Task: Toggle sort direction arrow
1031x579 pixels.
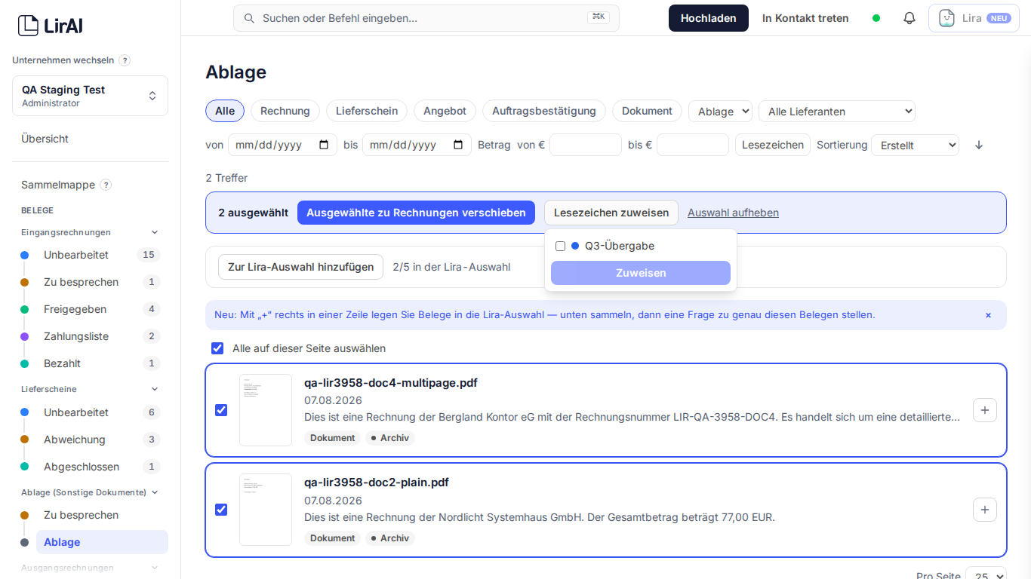Action: coord(979,145)
